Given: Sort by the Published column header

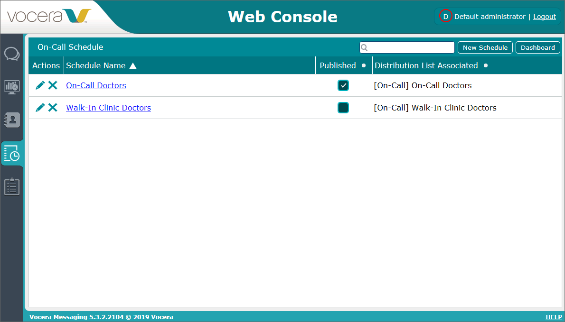Looking at the screenshot, I should (338, 65).
